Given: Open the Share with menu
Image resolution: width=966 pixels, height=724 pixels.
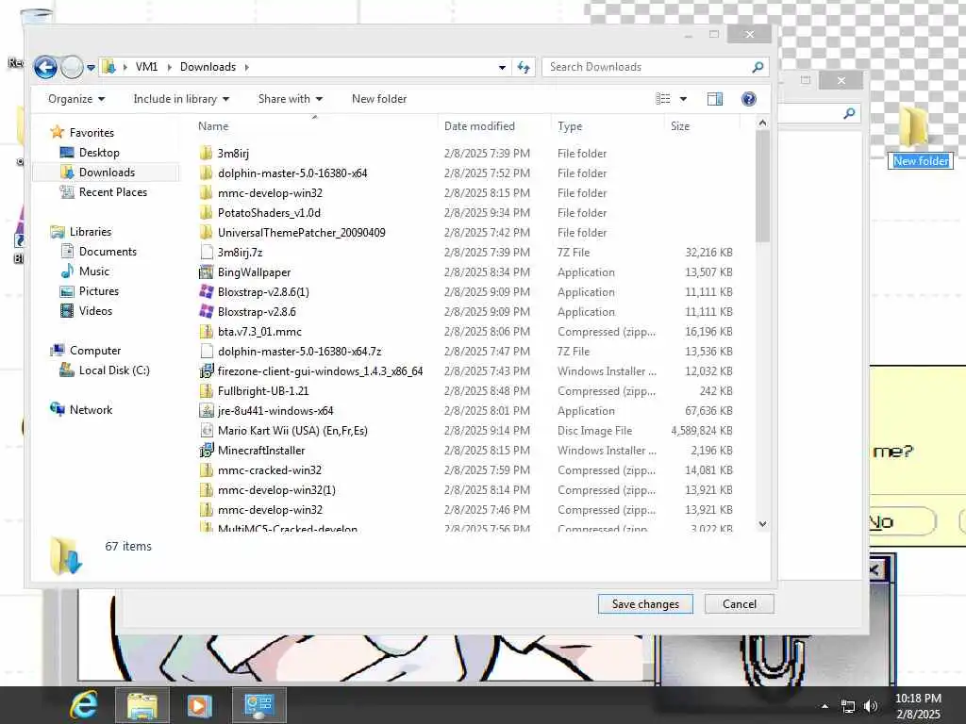Looking at the screenshot, I should point(291,99).
